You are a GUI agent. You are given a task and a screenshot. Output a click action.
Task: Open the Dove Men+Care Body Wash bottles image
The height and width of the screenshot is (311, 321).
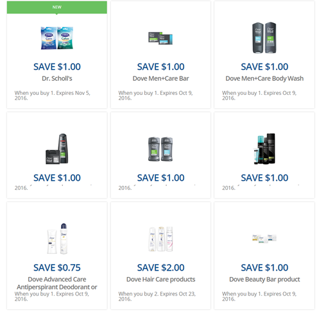point(265,38)
